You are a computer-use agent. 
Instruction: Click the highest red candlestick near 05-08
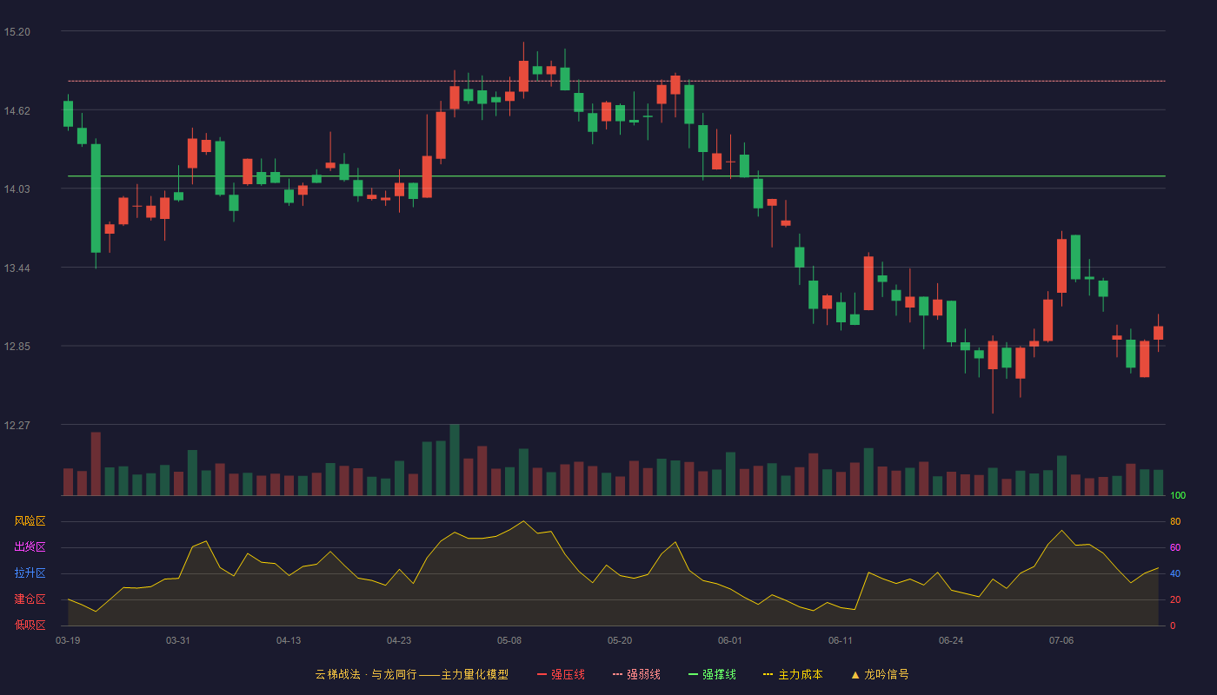point(523,76)
